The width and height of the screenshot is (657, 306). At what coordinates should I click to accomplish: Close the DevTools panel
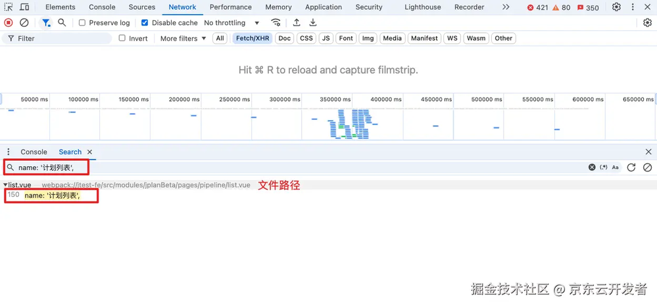(x=647, y=7)
